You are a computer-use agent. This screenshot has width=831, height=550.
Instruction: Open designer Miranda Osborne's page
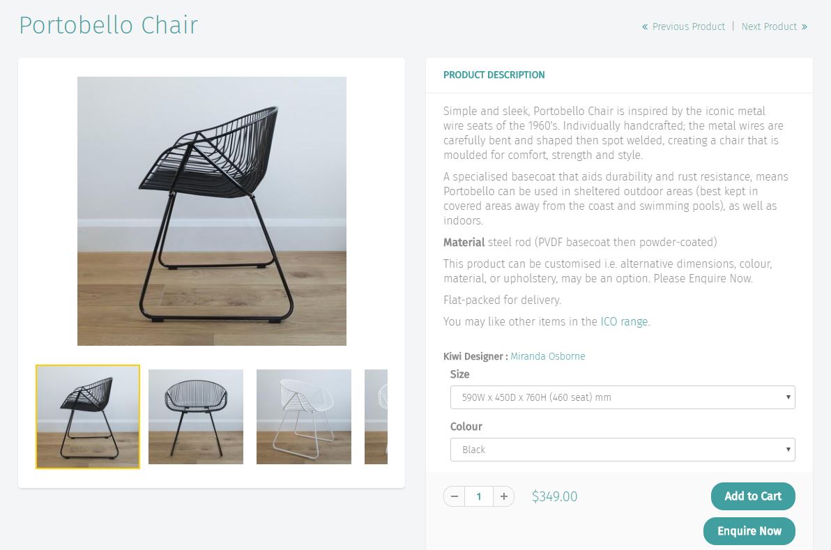click(547, 356)
